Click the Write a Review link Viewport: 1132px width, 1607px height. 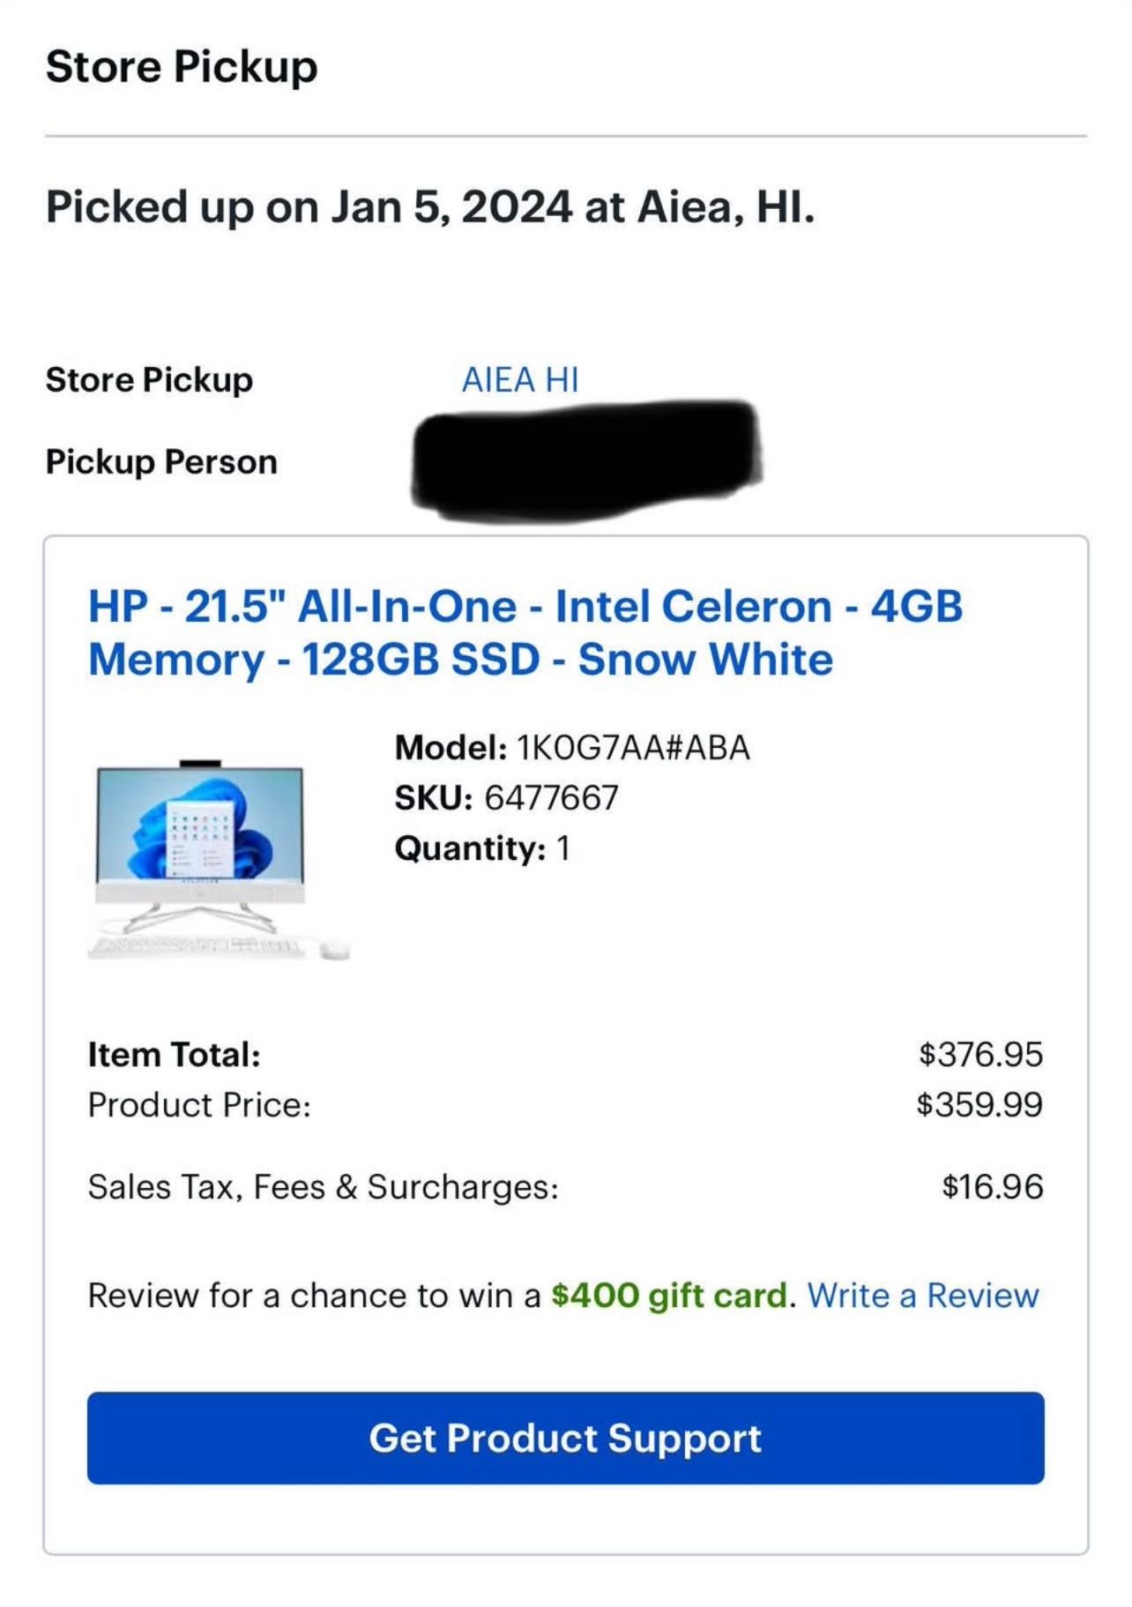click(x=923, y=1295)
